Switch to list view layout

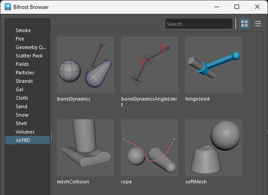[x=258, y=24]
